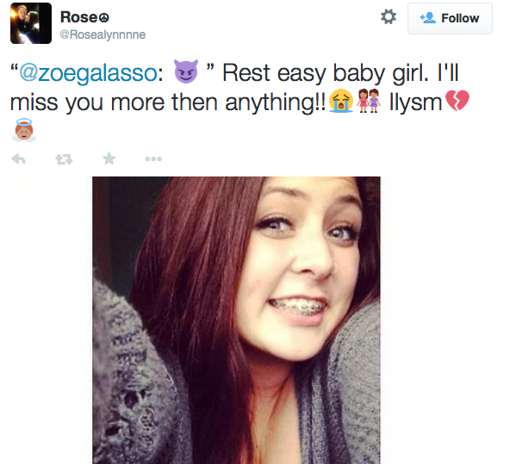Open the more options ellipsis
The width and height of the screenshot is (522, 464).
click(153, 159)
